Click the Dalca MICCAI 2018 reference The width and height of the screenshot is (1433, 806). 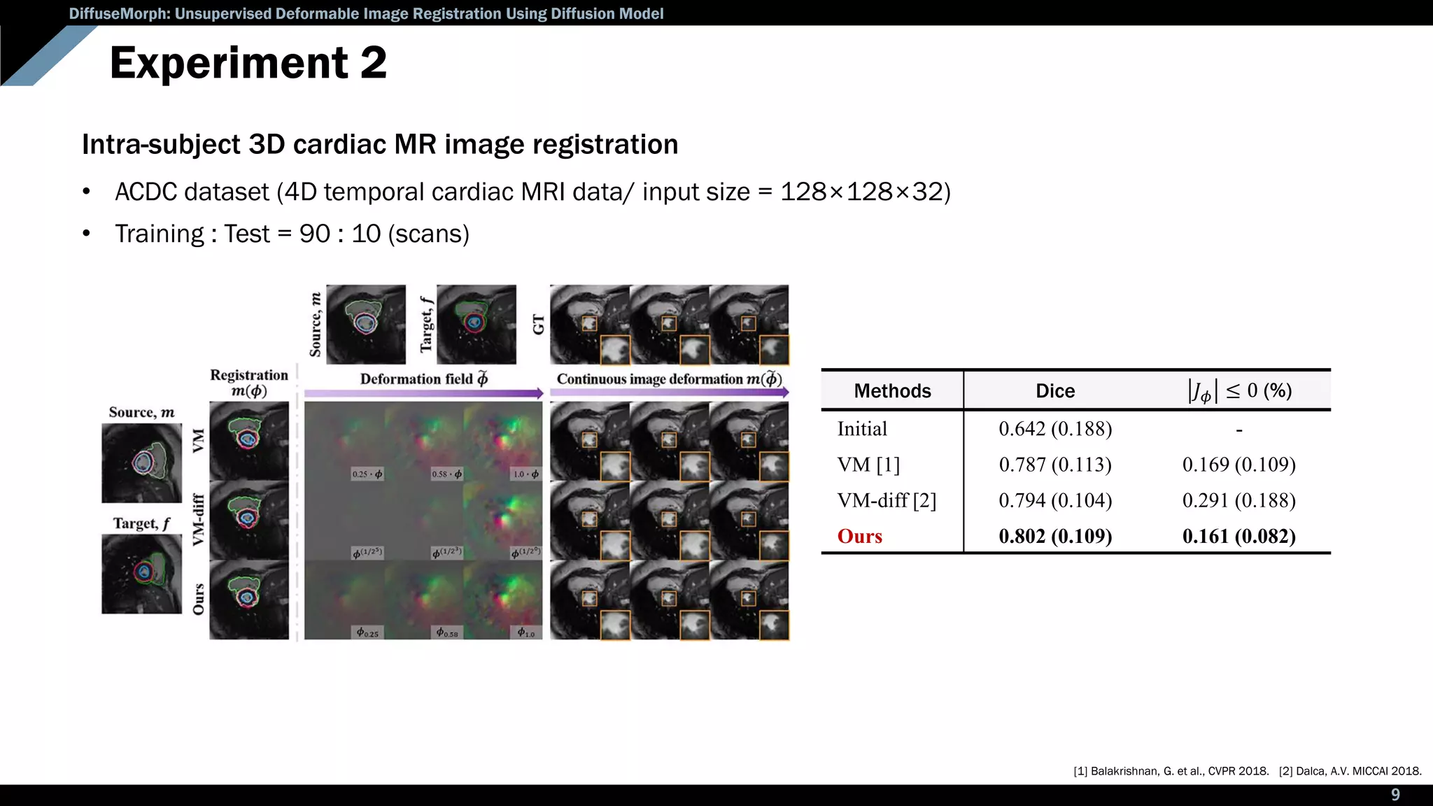1350,771
